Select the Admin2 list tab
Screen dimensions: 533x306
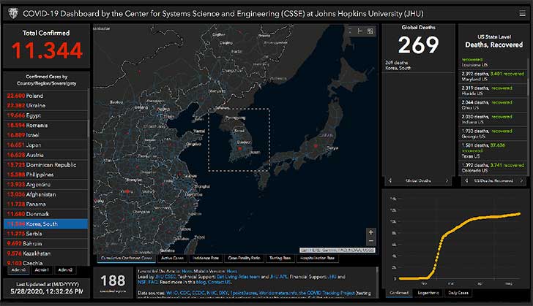coord(65,270)
